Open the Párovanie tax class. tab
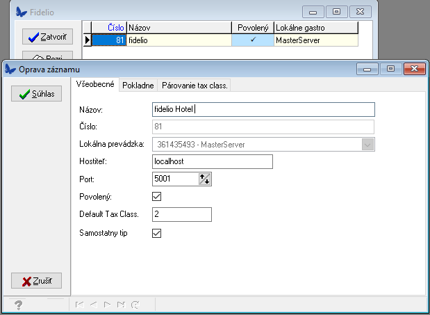Image resolution: width=430 pixels, height=315 pixels. 195,86
